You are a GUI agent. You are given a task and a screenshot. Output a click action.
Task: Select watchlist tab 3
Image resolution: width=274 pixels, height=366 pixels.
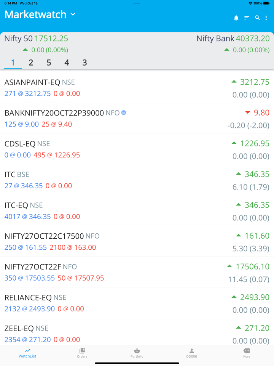84,63
